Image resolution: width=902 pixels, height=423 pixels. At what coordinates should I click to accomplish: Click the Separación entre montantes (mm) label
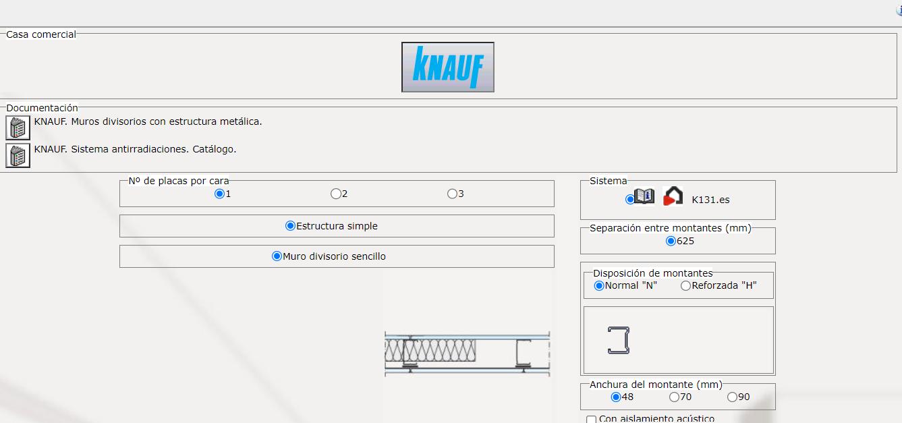(x=671, y=228)
